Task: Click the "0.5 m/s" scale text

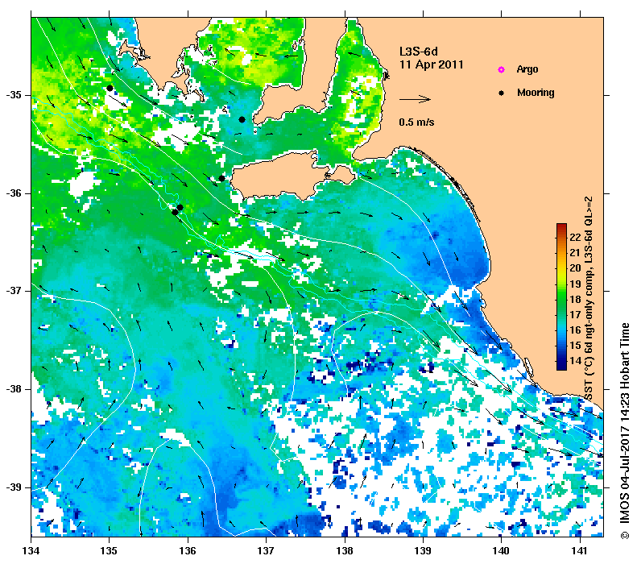Action: pyautogui.click(x=417, y=122)
